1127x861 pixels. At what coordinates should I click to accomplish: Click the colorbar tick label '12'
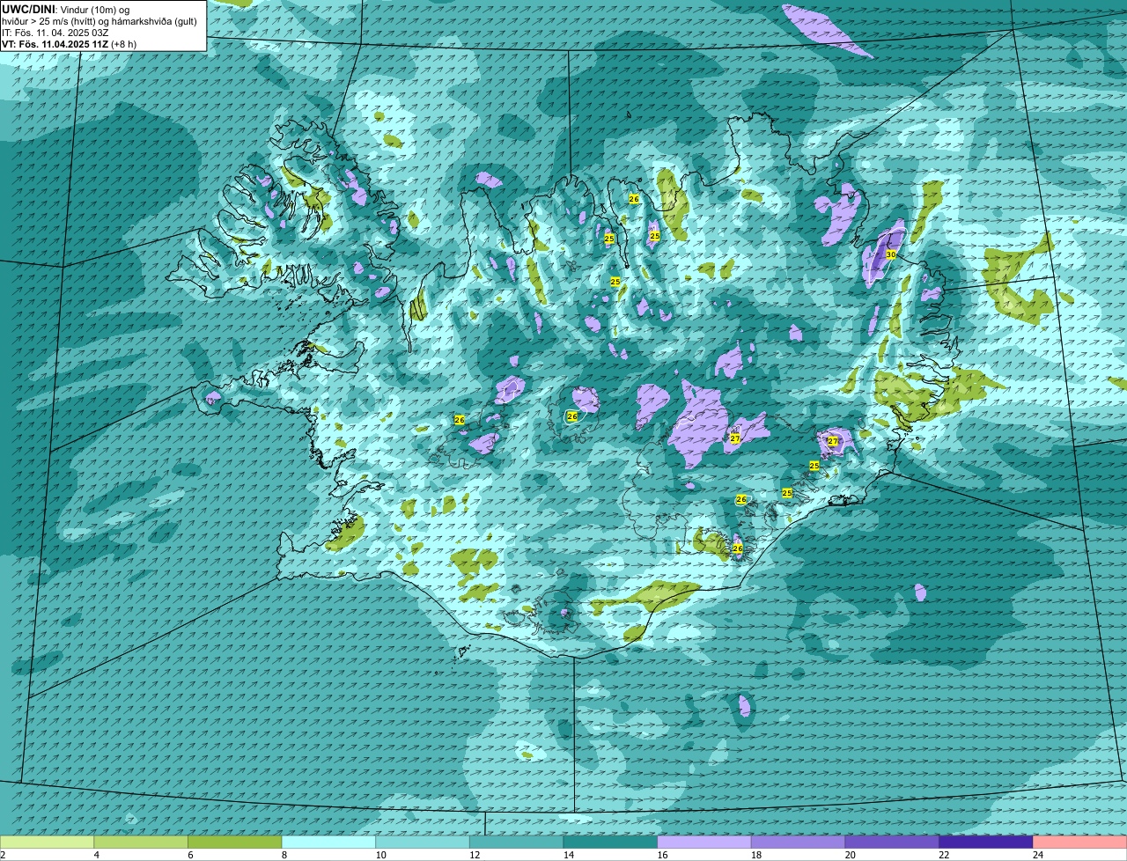click(474, 855)
